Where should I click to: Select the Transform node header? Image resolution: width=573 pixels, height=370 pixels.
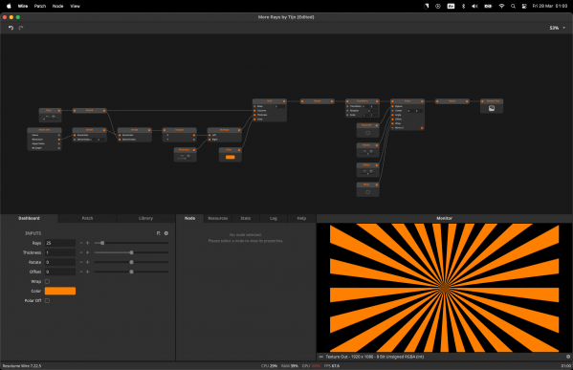(x=363, y=101)
